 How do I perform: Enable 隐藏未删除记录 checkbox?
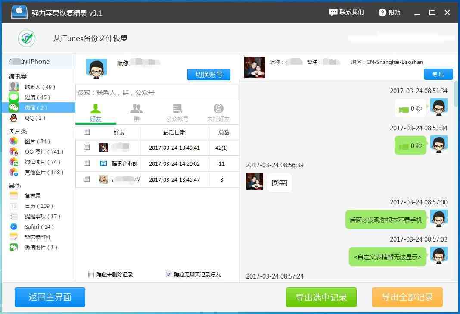point(91,275)
